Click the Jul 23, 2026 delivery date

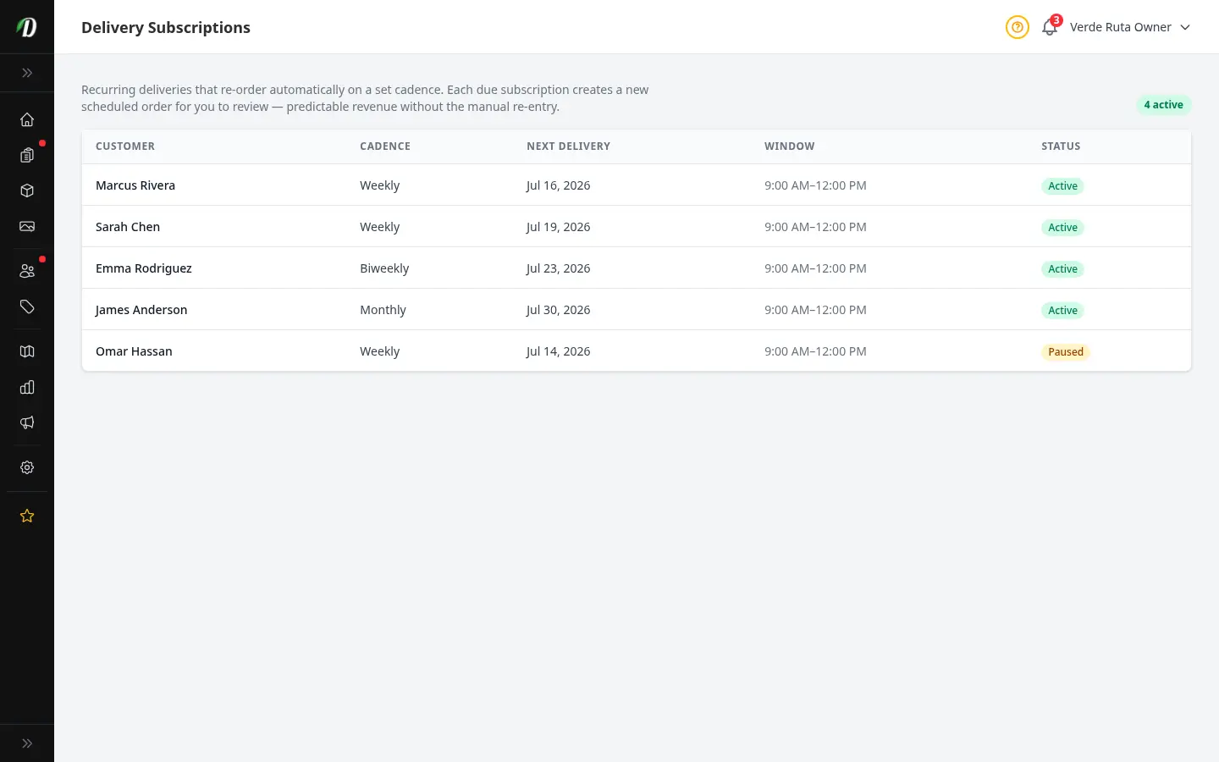[x=558, y=268]
